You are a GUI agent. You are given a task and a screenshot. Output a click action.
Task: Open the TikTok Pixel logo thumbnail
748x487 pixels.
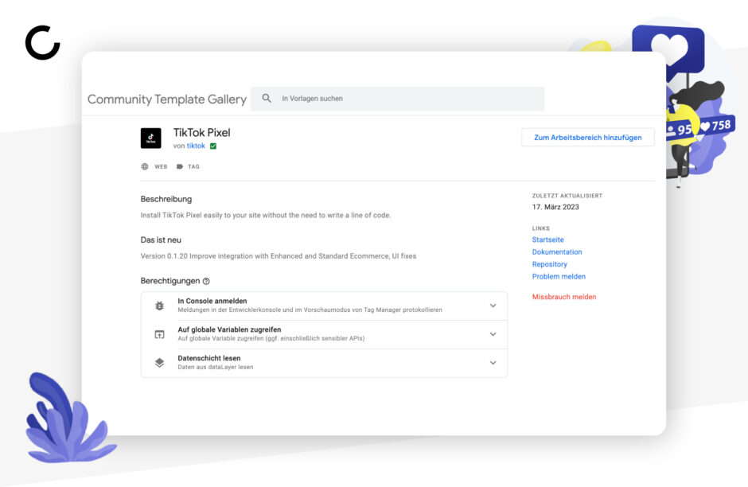150,138
